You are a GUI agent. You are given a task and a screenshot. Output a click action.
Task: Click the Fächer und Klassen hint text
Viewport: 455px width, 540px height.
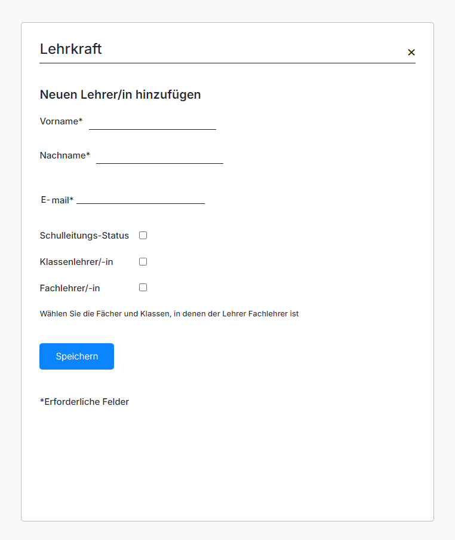point(169,314)
